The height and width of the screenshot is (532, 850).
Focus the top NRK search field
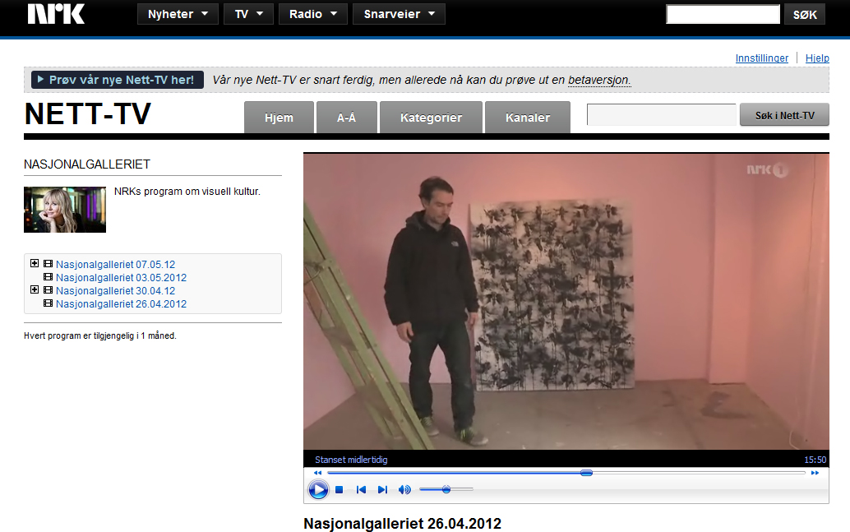click(x=723, y=15)
